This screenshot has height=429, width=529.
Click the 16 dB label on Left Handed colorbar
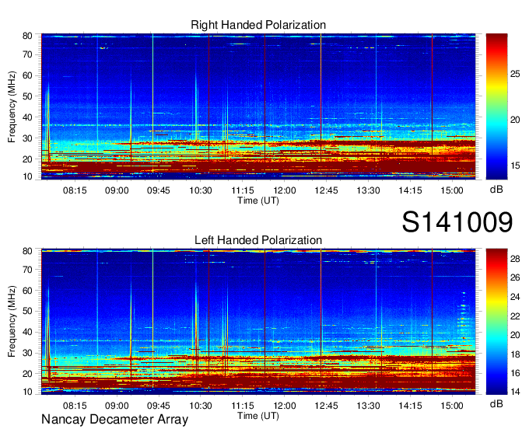(515, 373)
